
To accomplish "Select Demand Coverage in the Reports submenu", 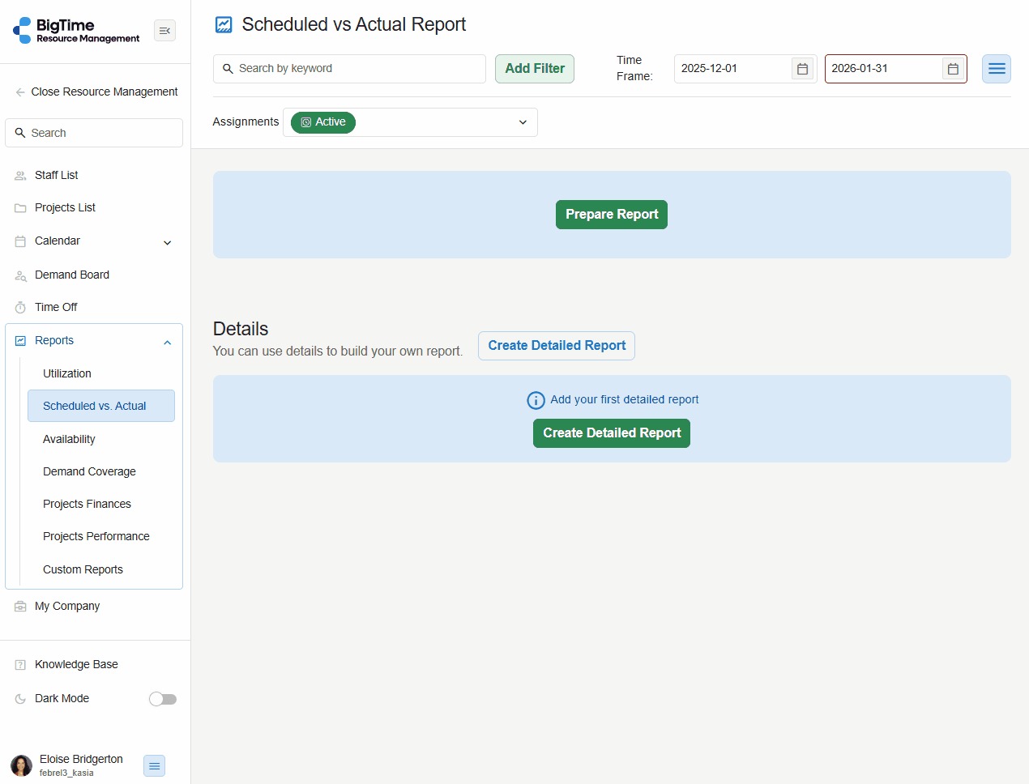I will [89, 471].
